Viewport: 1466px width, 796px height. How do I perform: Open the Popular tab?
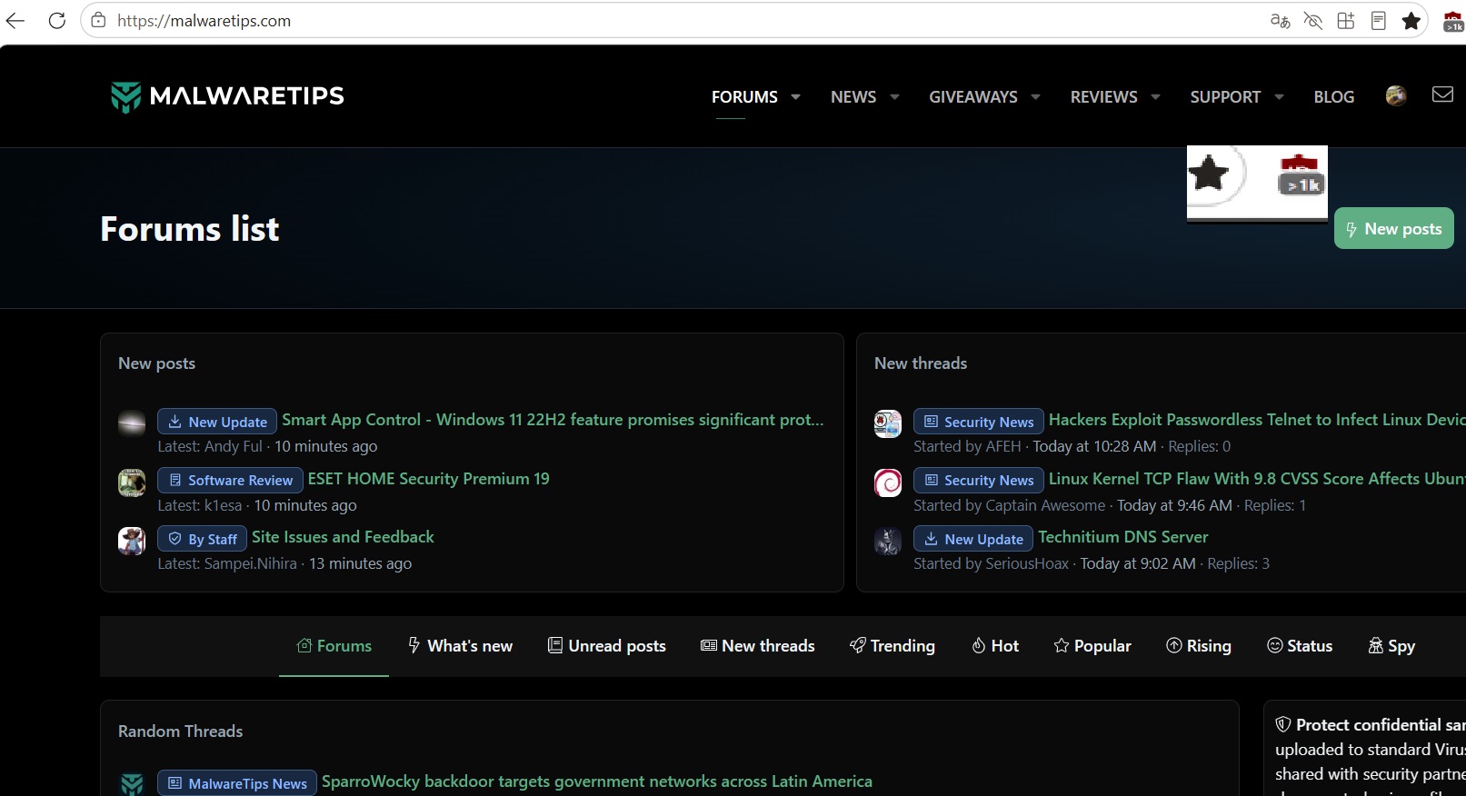(1092, 646)
